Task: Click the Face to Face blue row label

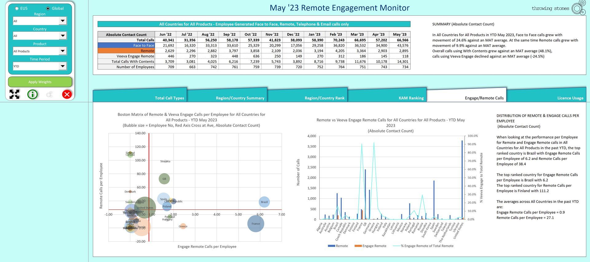Action: 126,45
